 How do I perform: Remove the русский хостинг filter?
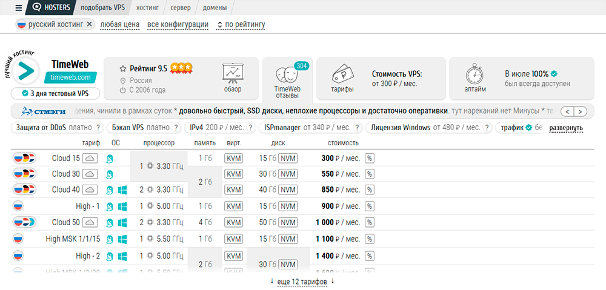[x=90, y=24]
